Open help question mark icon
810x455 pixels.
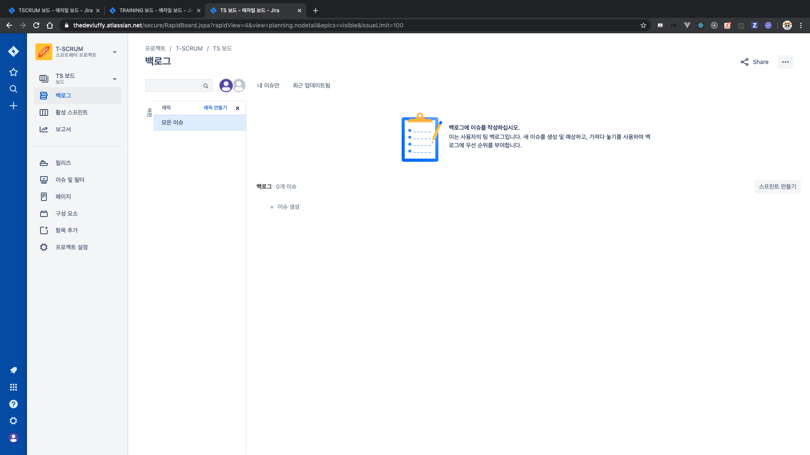tap(13, 404)
